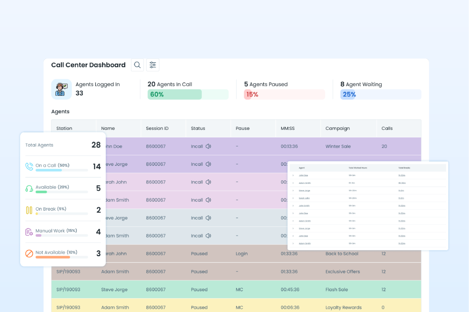
Task: Click the On Break pause icon
Action: 29,210
